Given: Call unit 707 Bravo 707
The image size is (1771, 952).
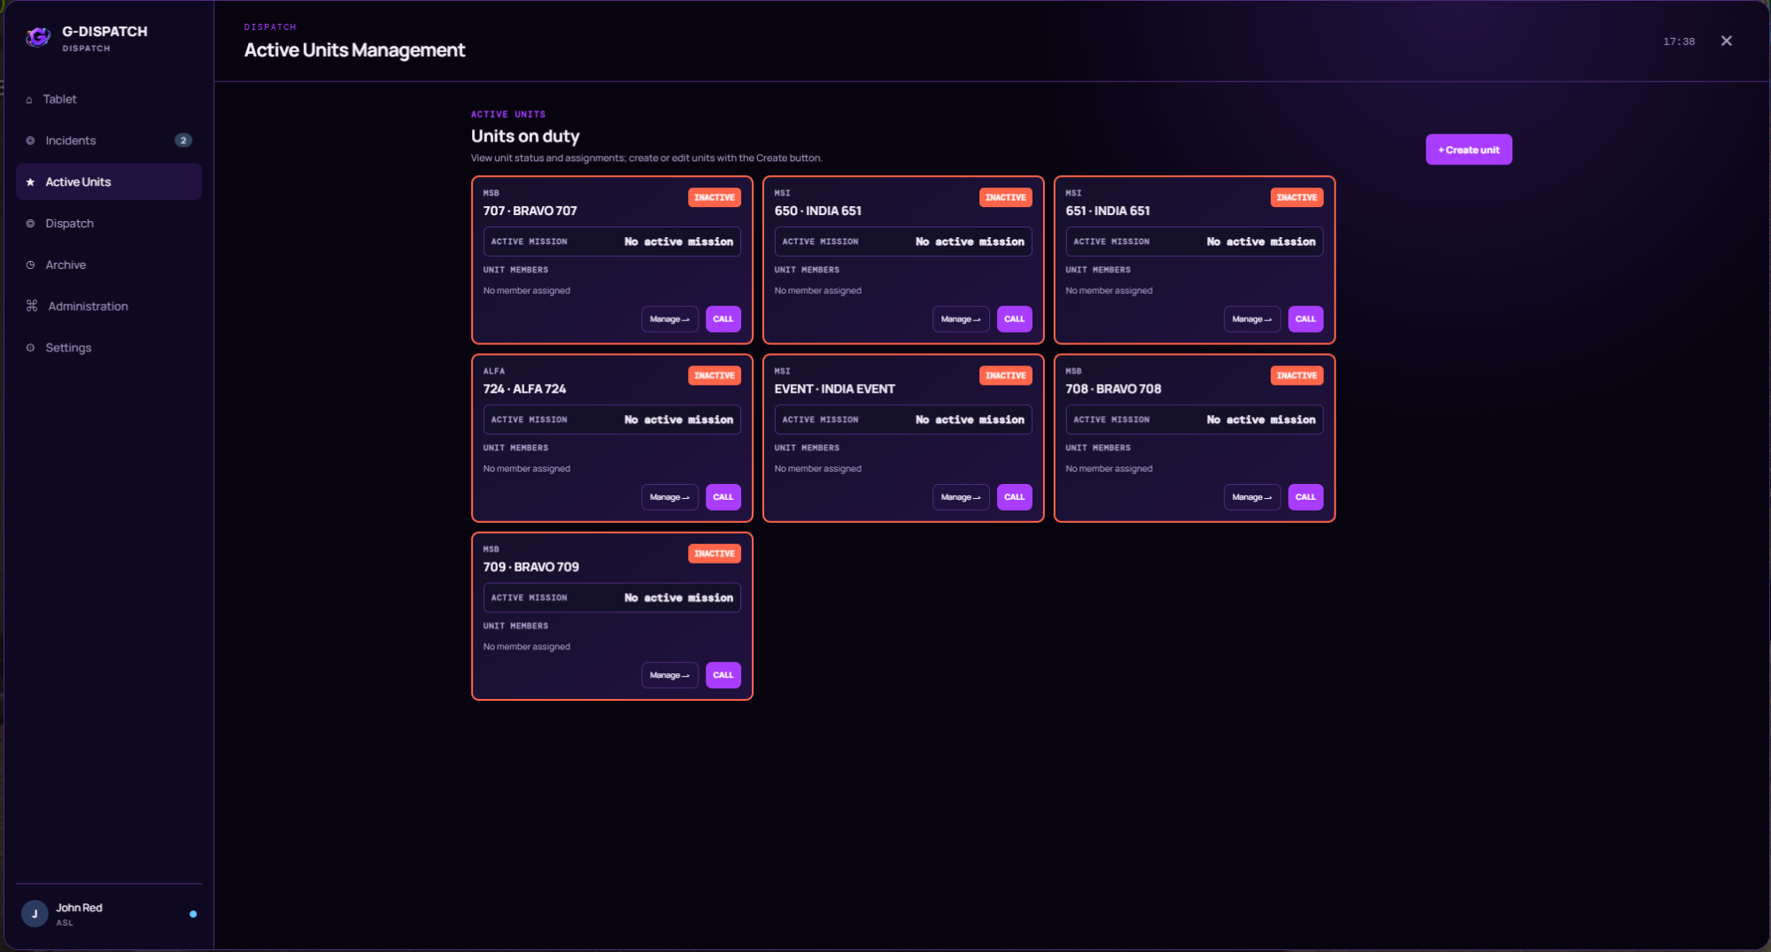Looking at the screenshot, I should coord(723,319).
